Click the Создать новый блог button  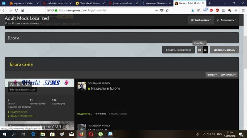[x=178, y=50]
